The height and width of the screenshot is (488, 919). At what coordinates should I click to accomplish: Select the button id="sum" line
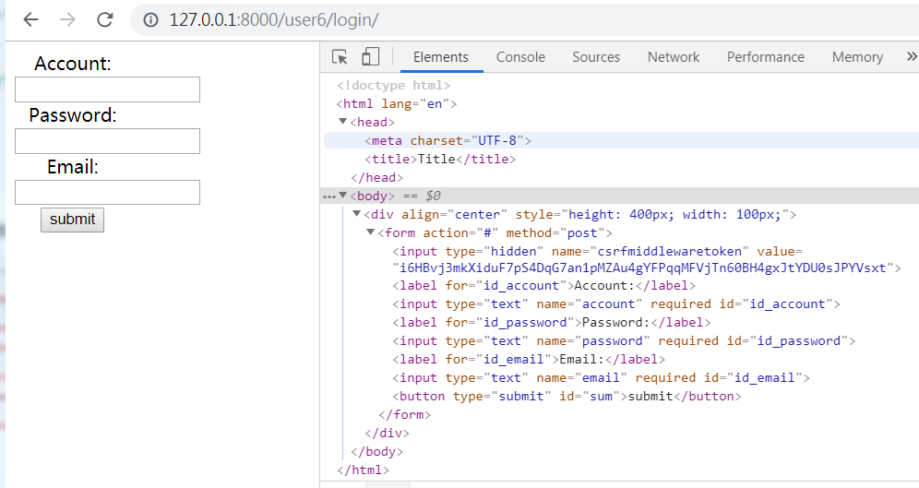point(567,397)
